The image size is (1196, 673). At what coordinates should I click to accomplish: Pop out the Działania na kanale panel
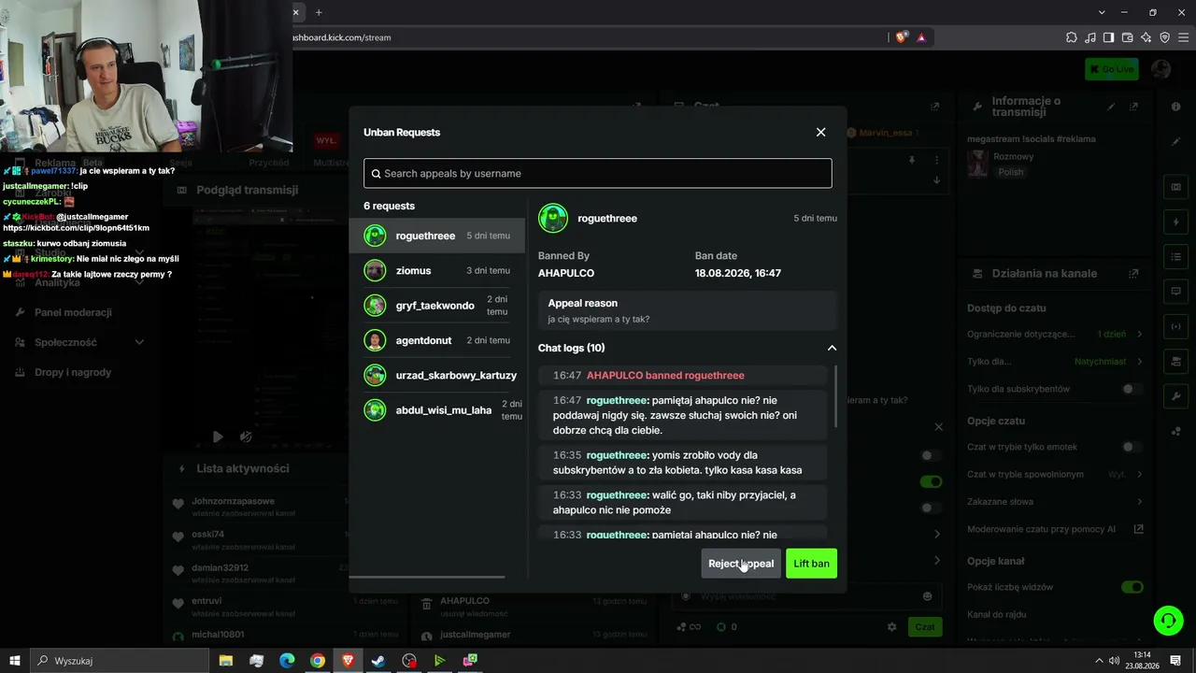click(1133, 274)
